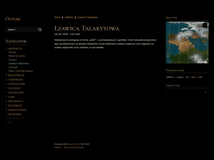Expand the Factions folder chevron
Screen dimensions: 214x160
6,88
